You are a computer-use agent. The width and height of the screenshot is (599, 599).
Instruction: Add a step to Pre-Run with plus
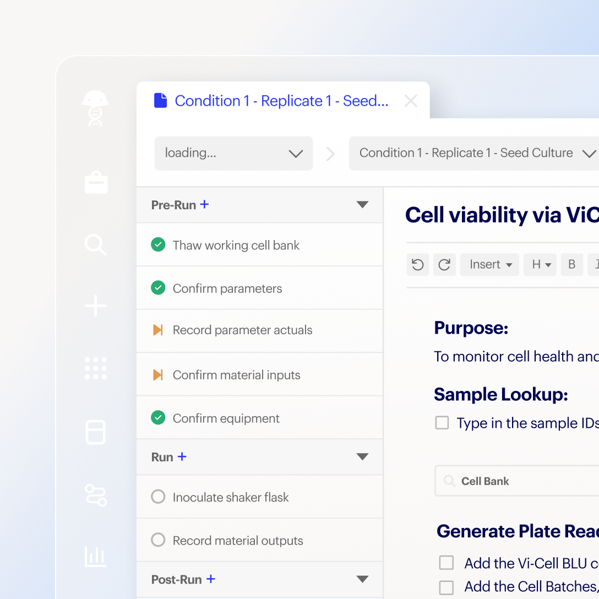pos(204,204)
